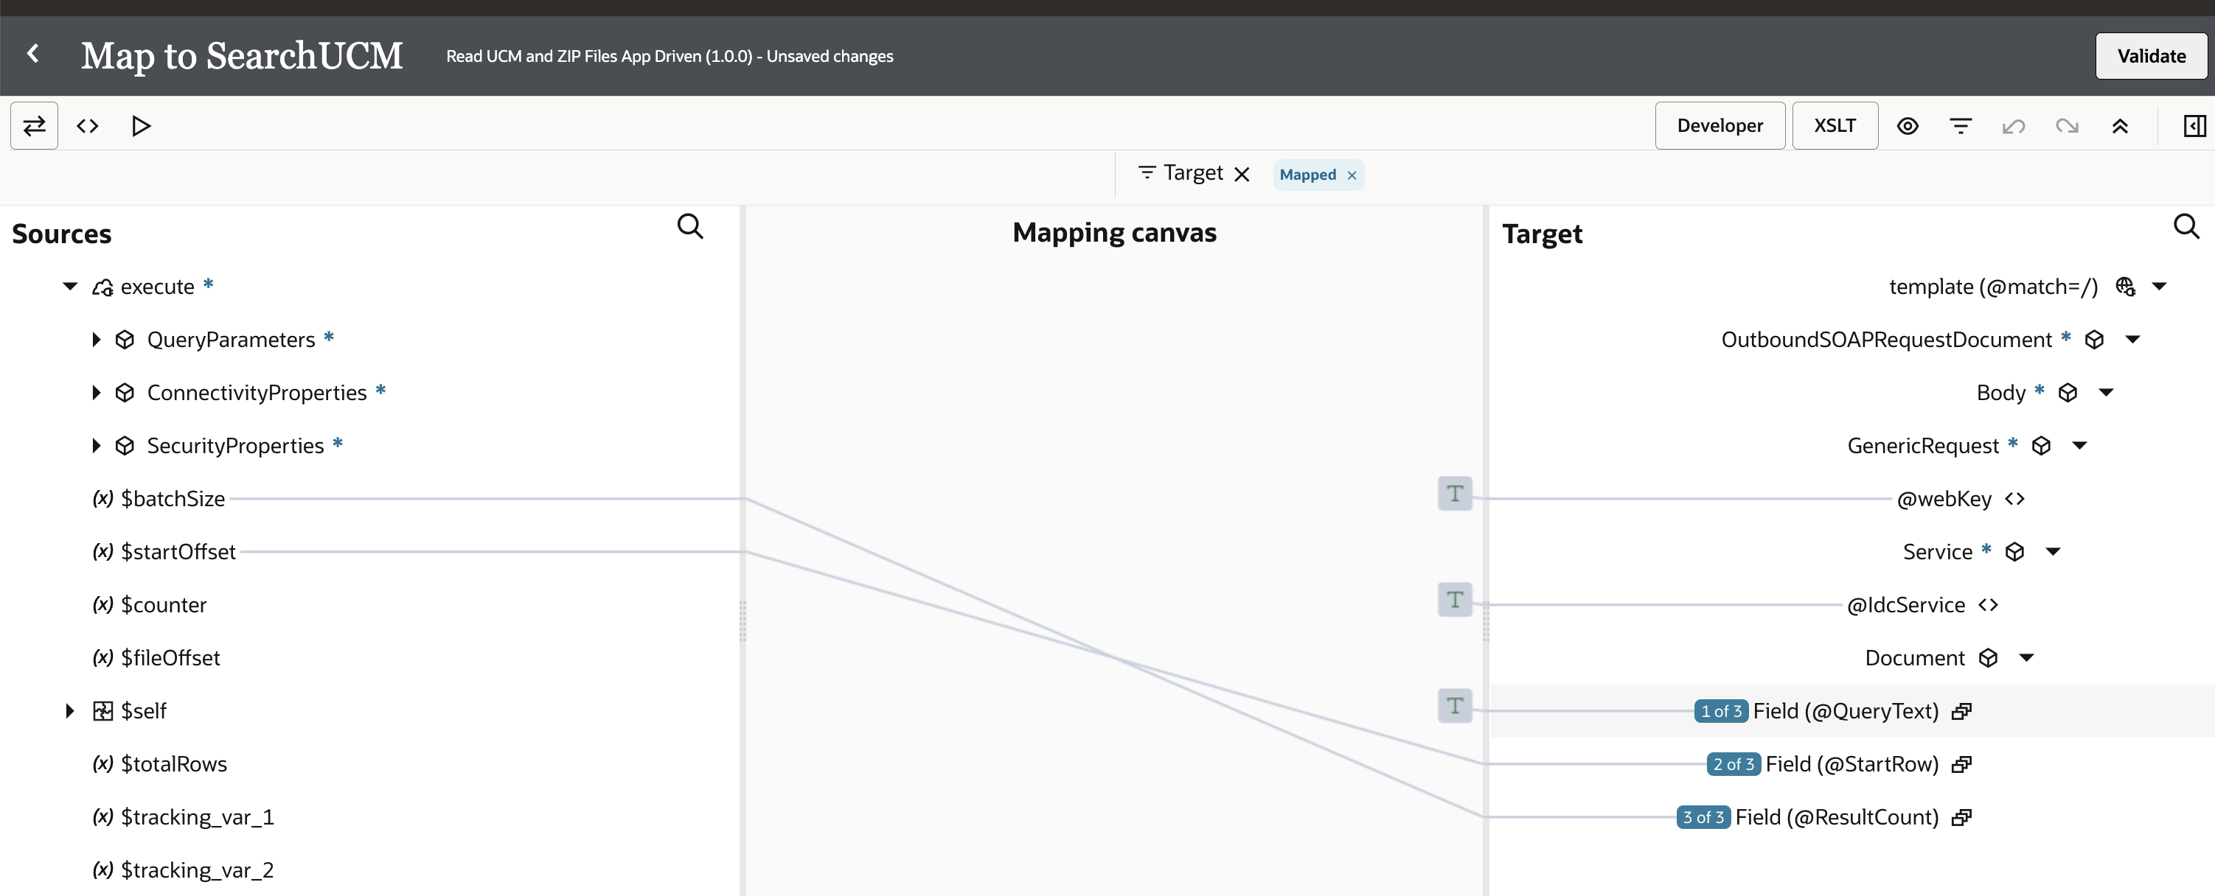Open the Sources search magnifier
2215x896 pixels.
(690, 226)
